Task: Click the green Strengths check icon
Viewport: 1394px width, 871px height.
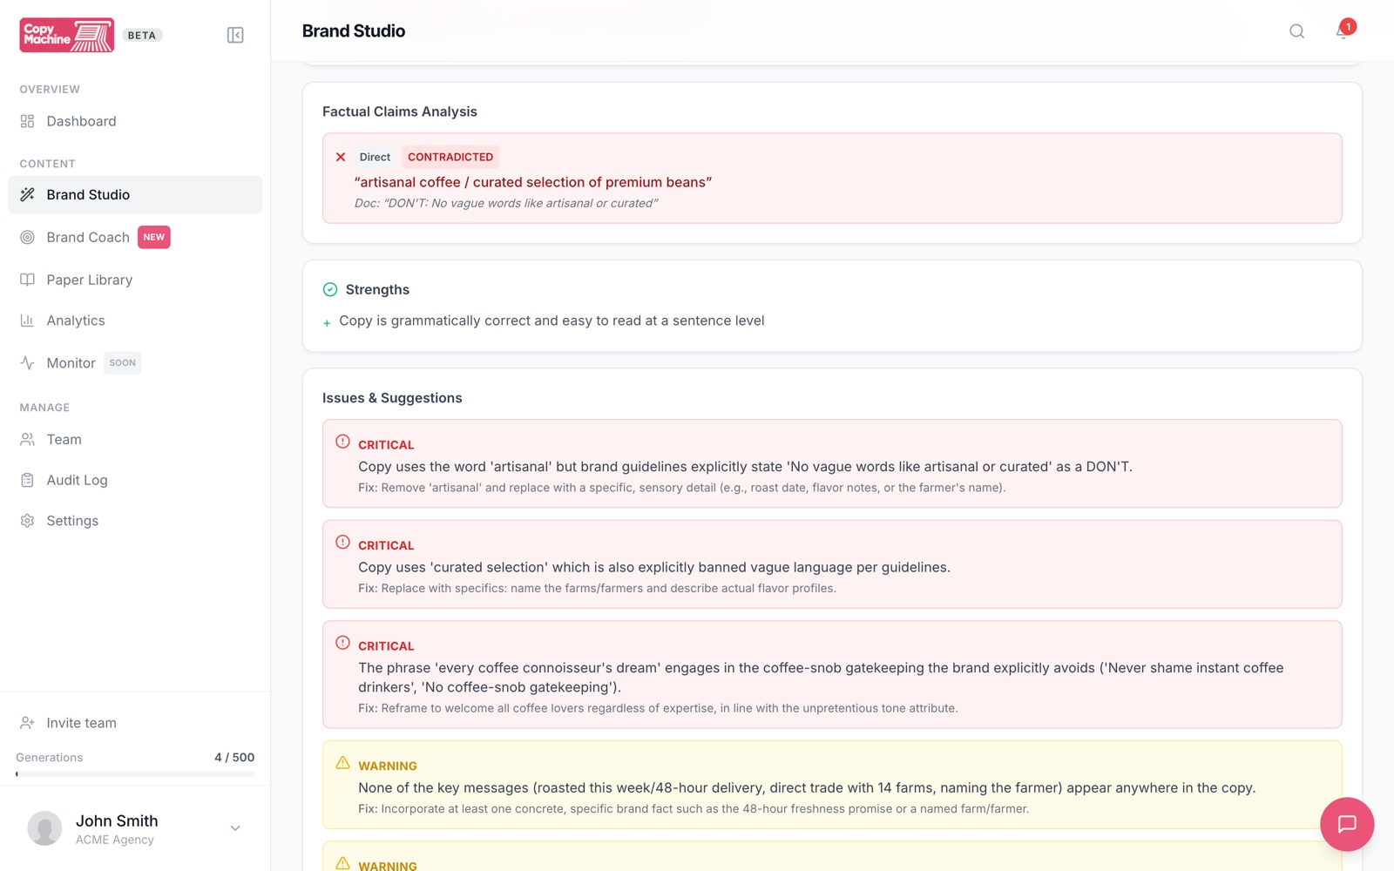Action: click(330, 289)
